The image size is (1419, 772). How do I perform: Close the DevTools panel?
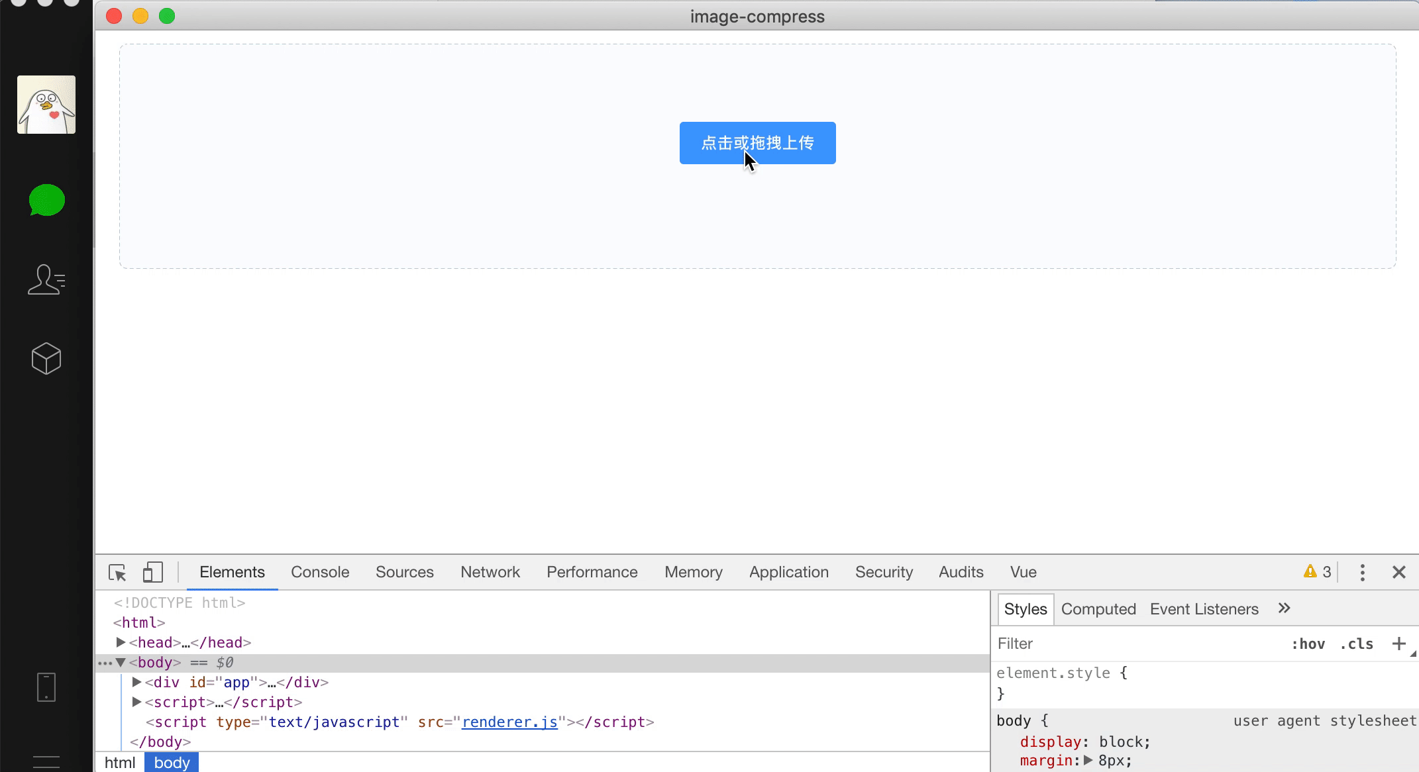pos(1399,572)
